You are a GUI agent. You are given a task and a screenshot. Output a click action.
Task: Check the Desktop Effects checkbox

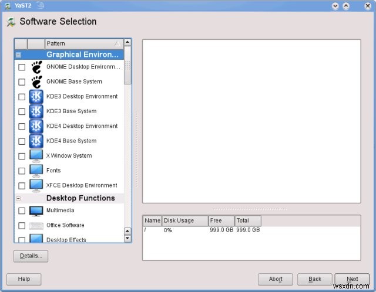point(22,240)
